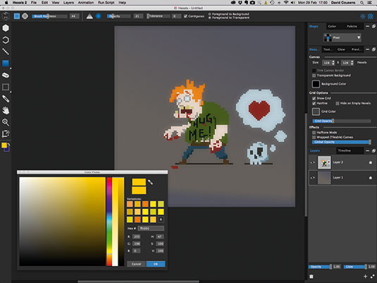Click the Brush Hardness slider
Viewport: 377px width, 283px height.
(49, 16)
